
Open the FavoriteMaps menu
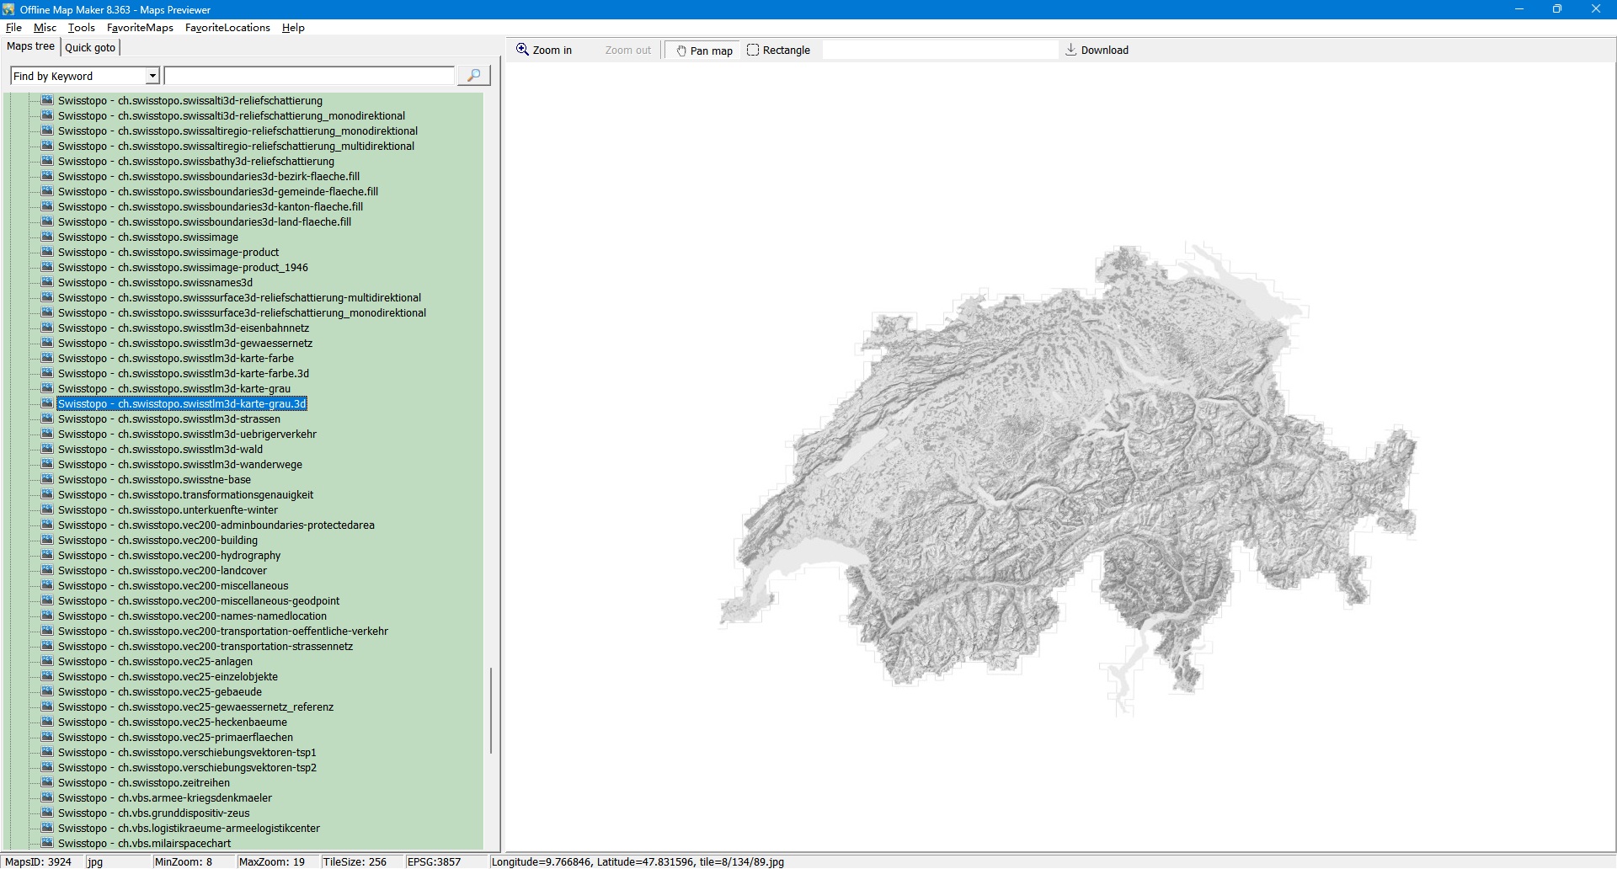(140, 28)
